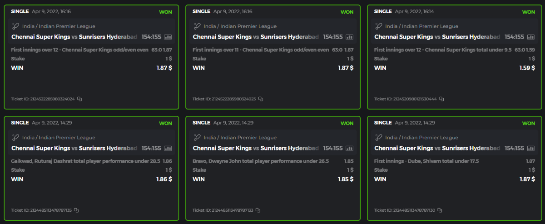Copy ticket ID of over 12 odd/even bet
Screen dimensions: 545x224
coord(79,99)
